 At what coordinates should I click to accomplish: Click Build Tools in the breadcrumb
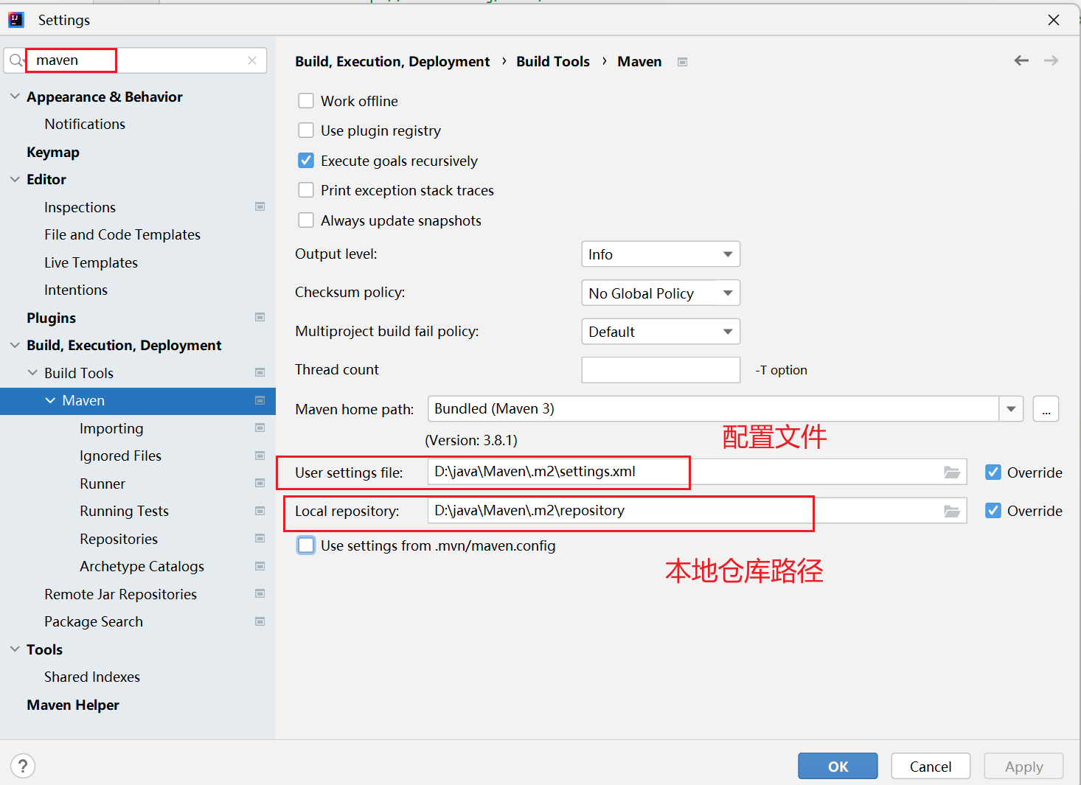(553, 61)
